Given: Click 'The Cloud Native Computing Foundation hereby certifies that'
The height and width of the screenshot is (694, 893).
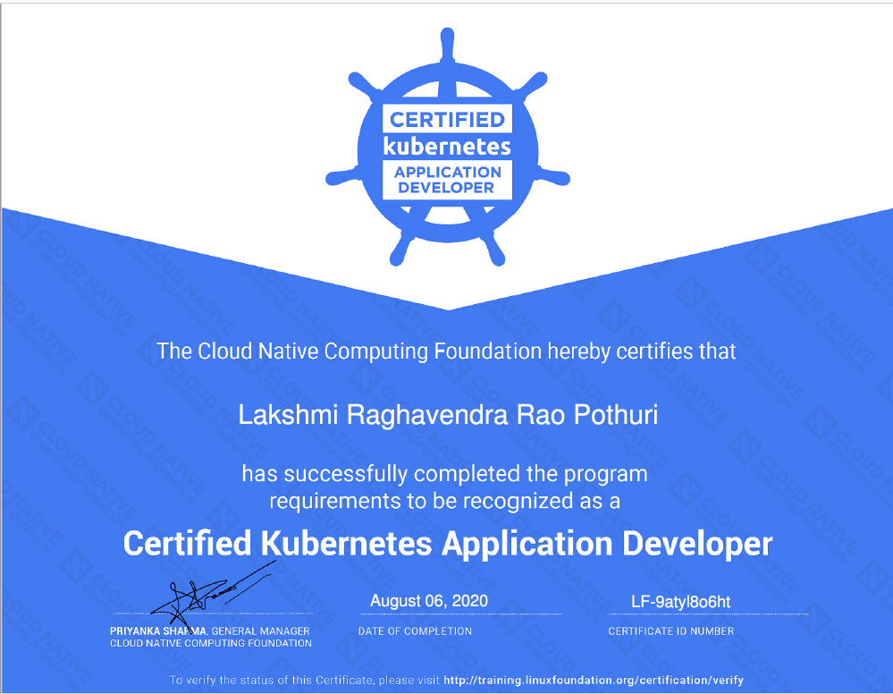Looking at the screenshot, I should click(446, 351).
